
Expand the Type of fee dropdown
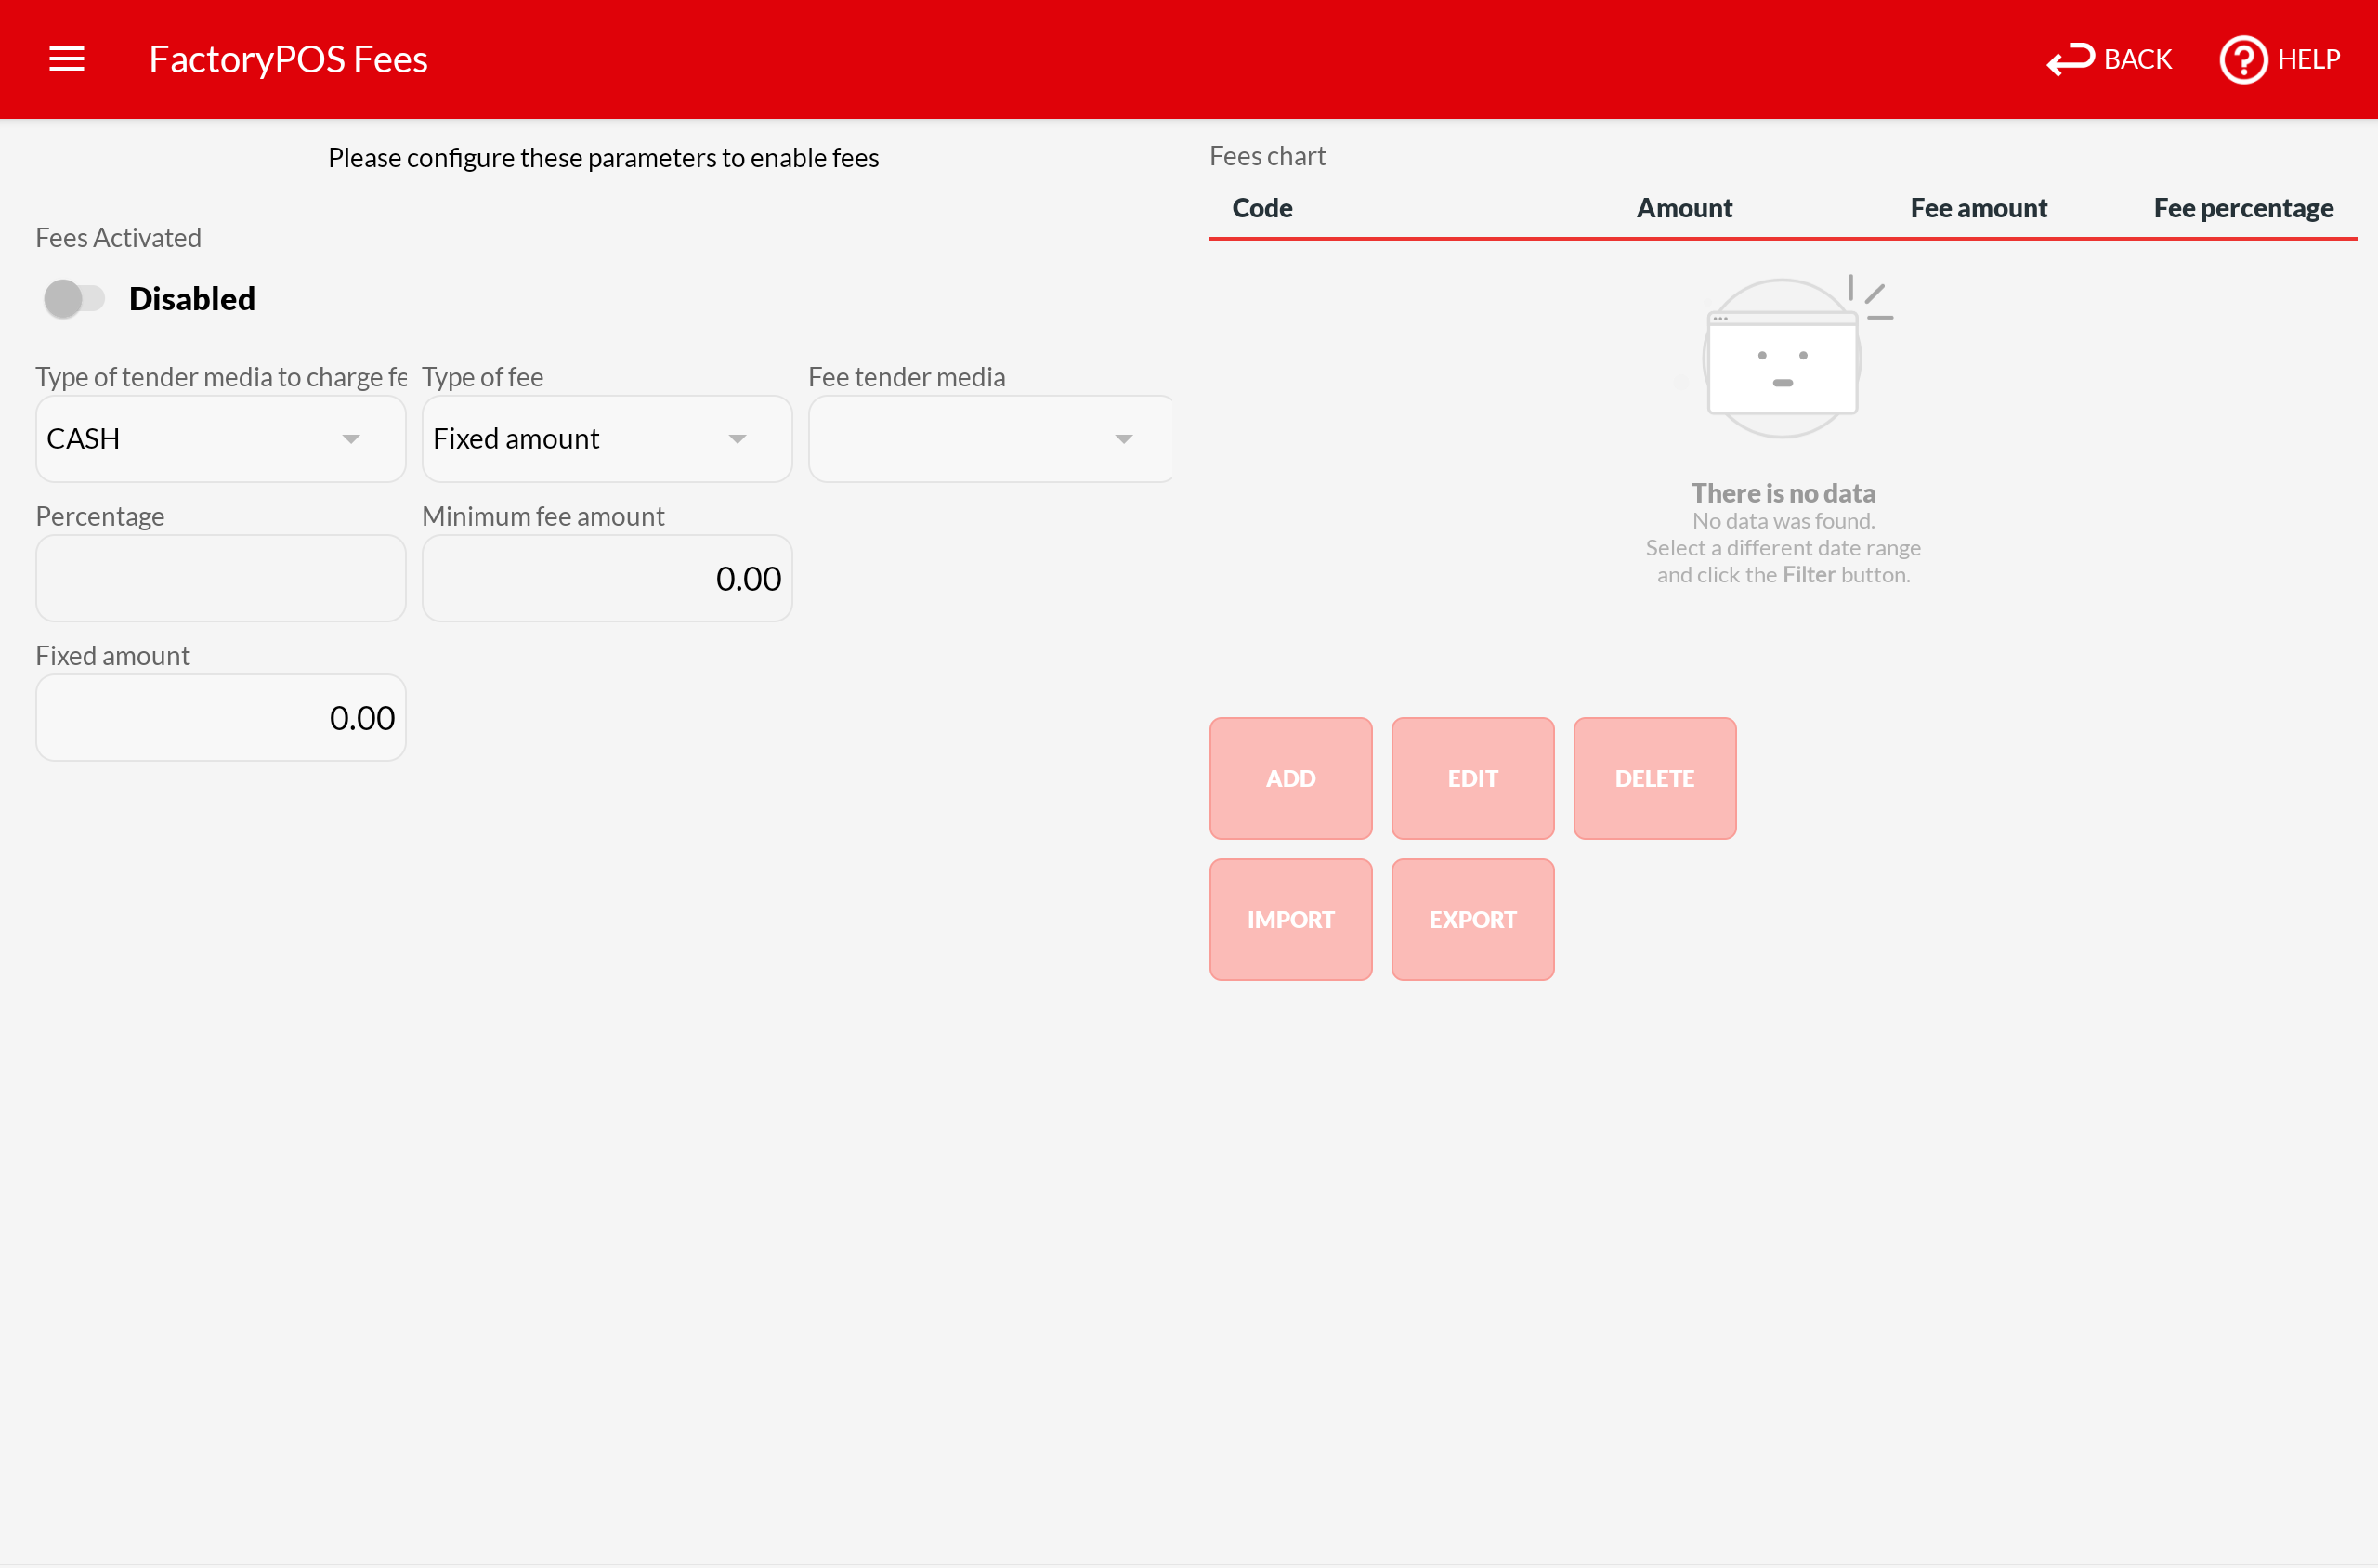pos(606,439)
